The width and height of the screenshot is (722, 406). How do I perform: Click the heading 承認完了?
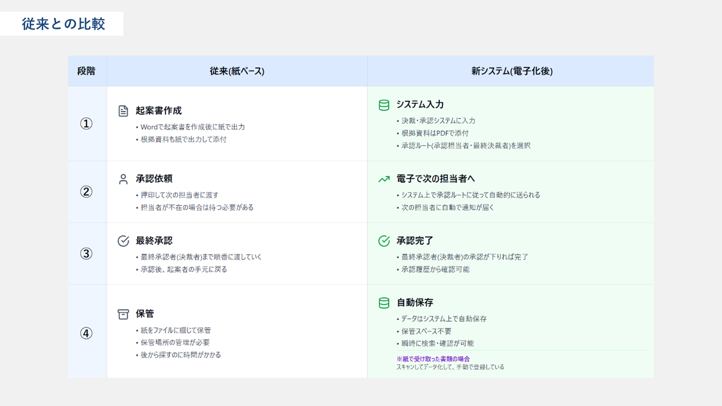click(x=415, y=241)
